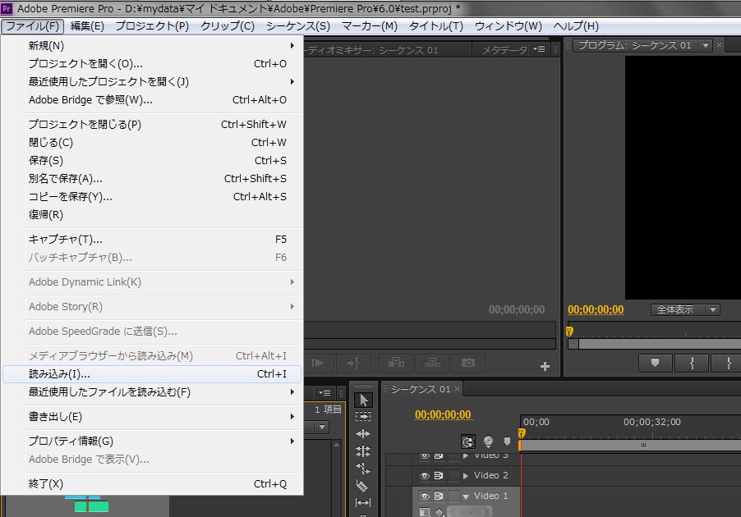The width and height of the screenshot is (741, 517).
Task: Open the 編集(E) menu
Action: [87, 26]
